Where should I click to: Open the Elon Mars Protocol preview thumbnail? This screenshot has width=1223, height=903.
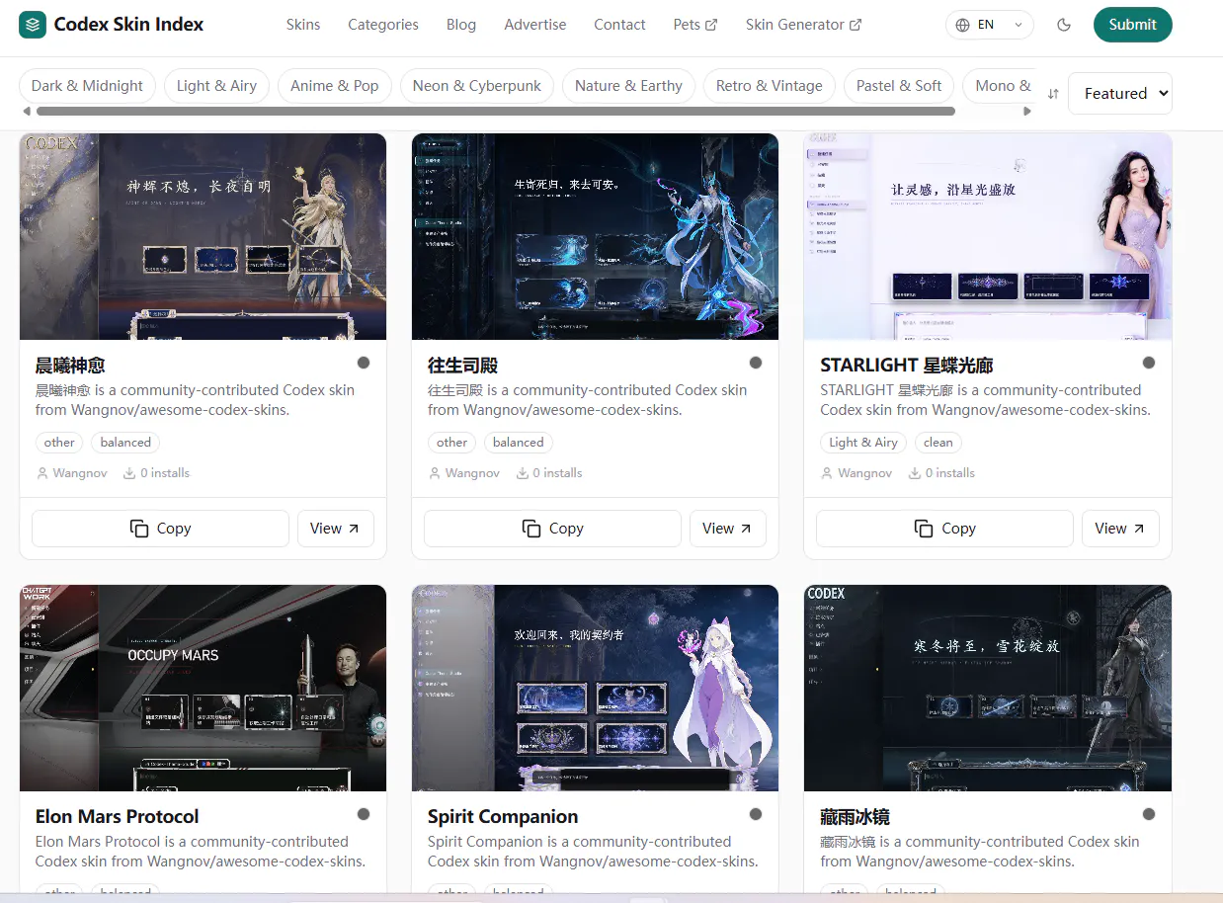click(203, 688)
